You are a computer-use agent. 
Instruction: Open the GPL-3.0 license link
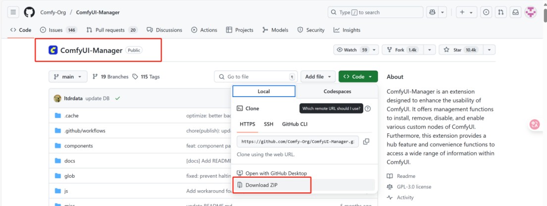(409, 187)
